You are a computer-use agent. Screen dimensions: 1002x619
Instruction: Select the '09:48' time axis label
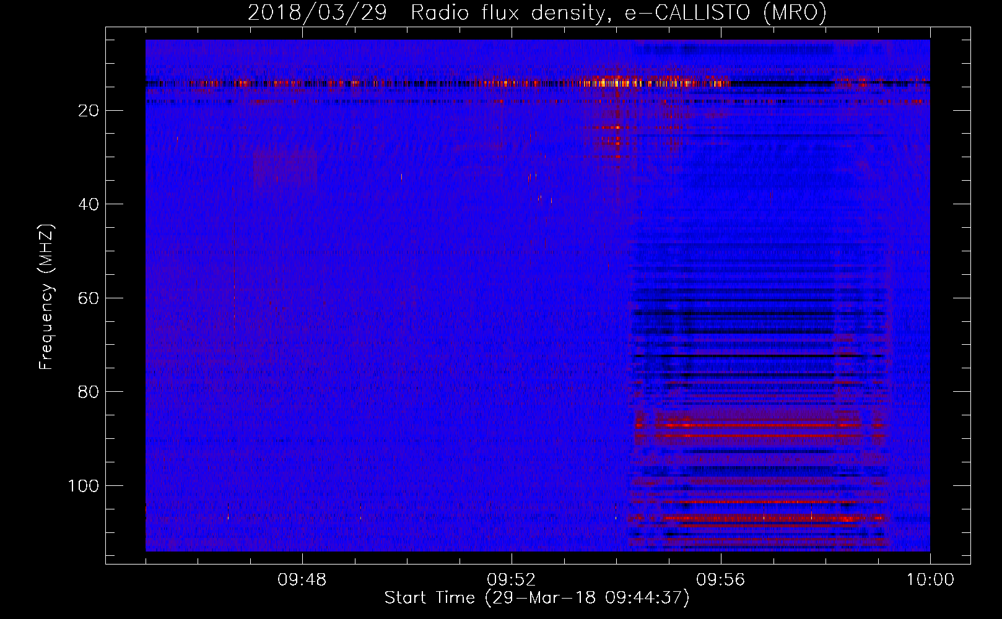(x=302, y=580)
